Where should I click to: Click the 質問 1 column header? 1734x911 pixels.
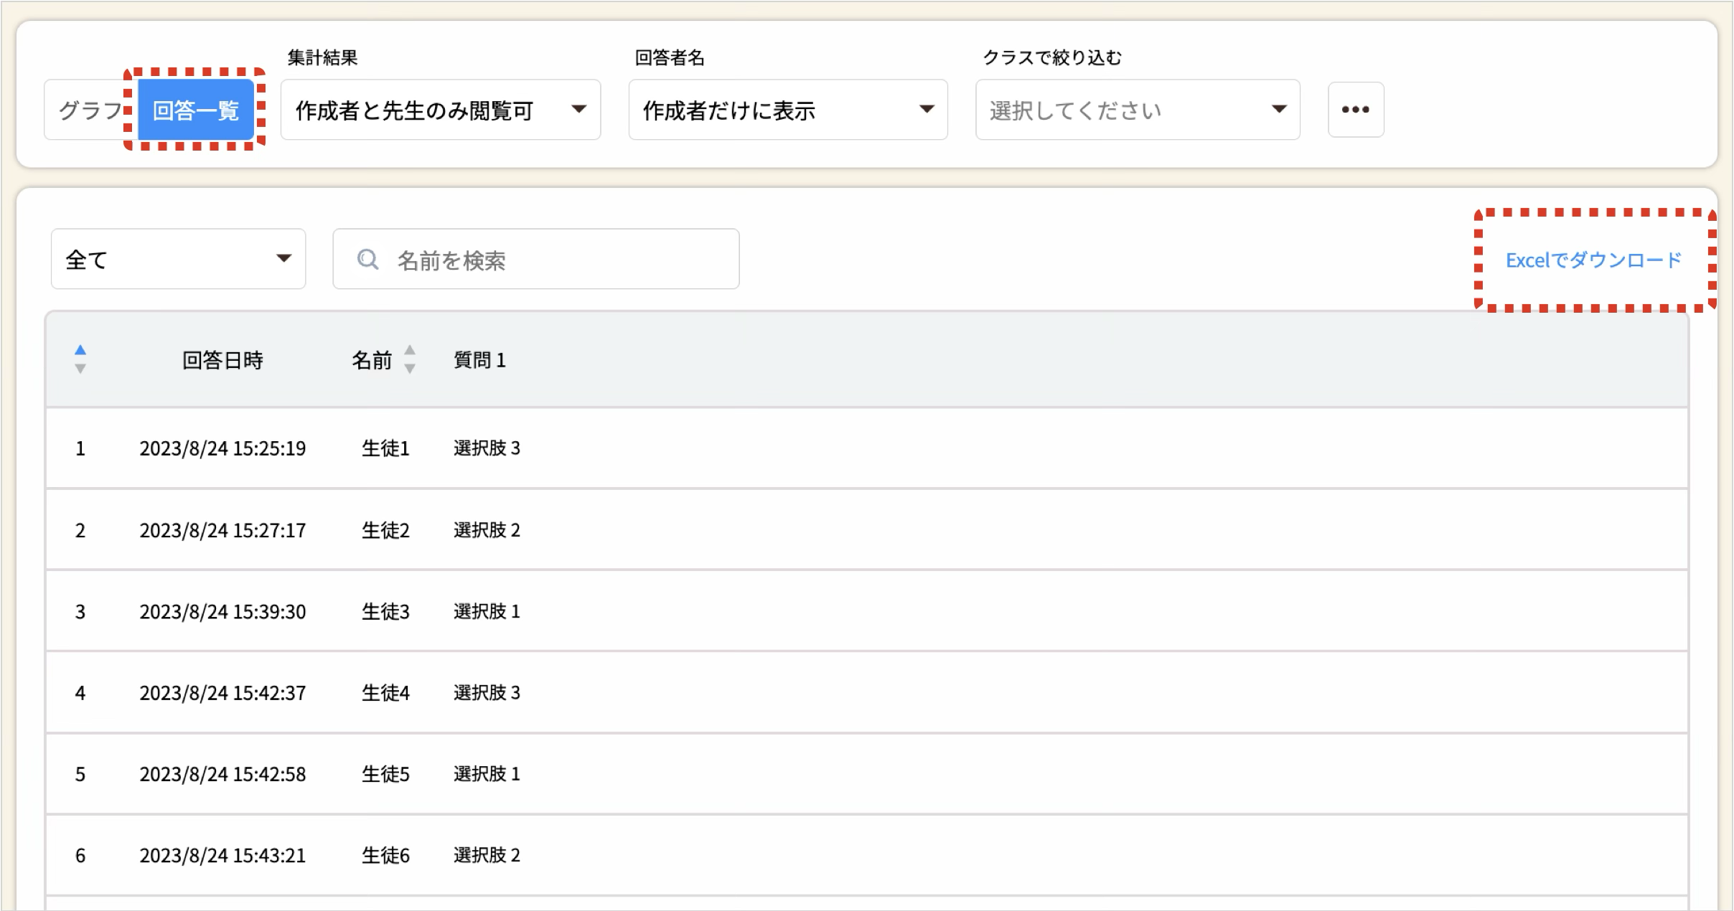(x=479, y=359)
